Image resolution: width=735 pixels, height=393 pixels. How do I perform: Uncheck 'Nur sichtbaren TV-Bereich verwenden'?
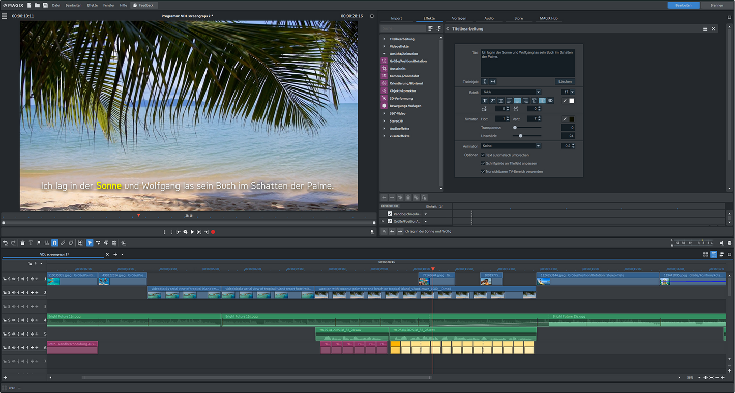click(x=483, y=171)
